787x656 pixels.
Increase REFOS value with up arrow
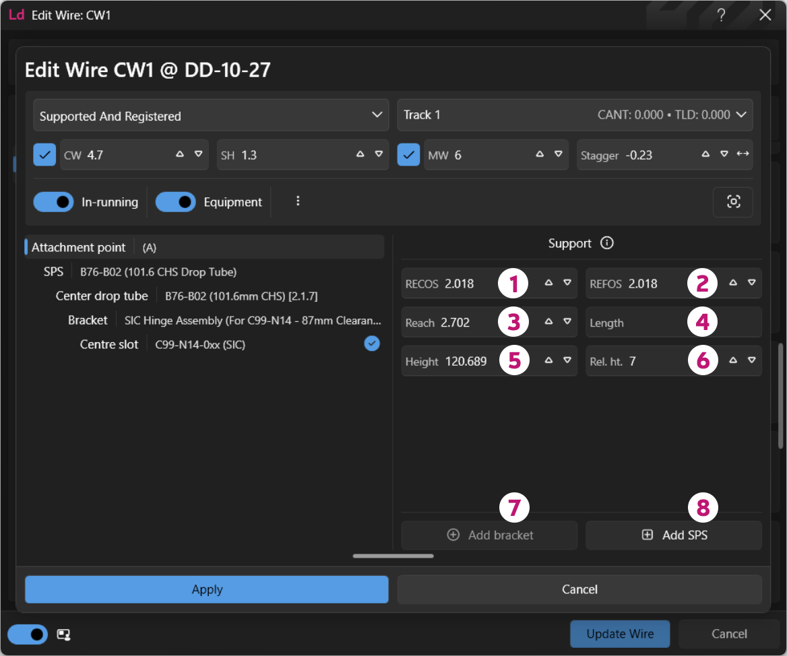tap(733, 283)
